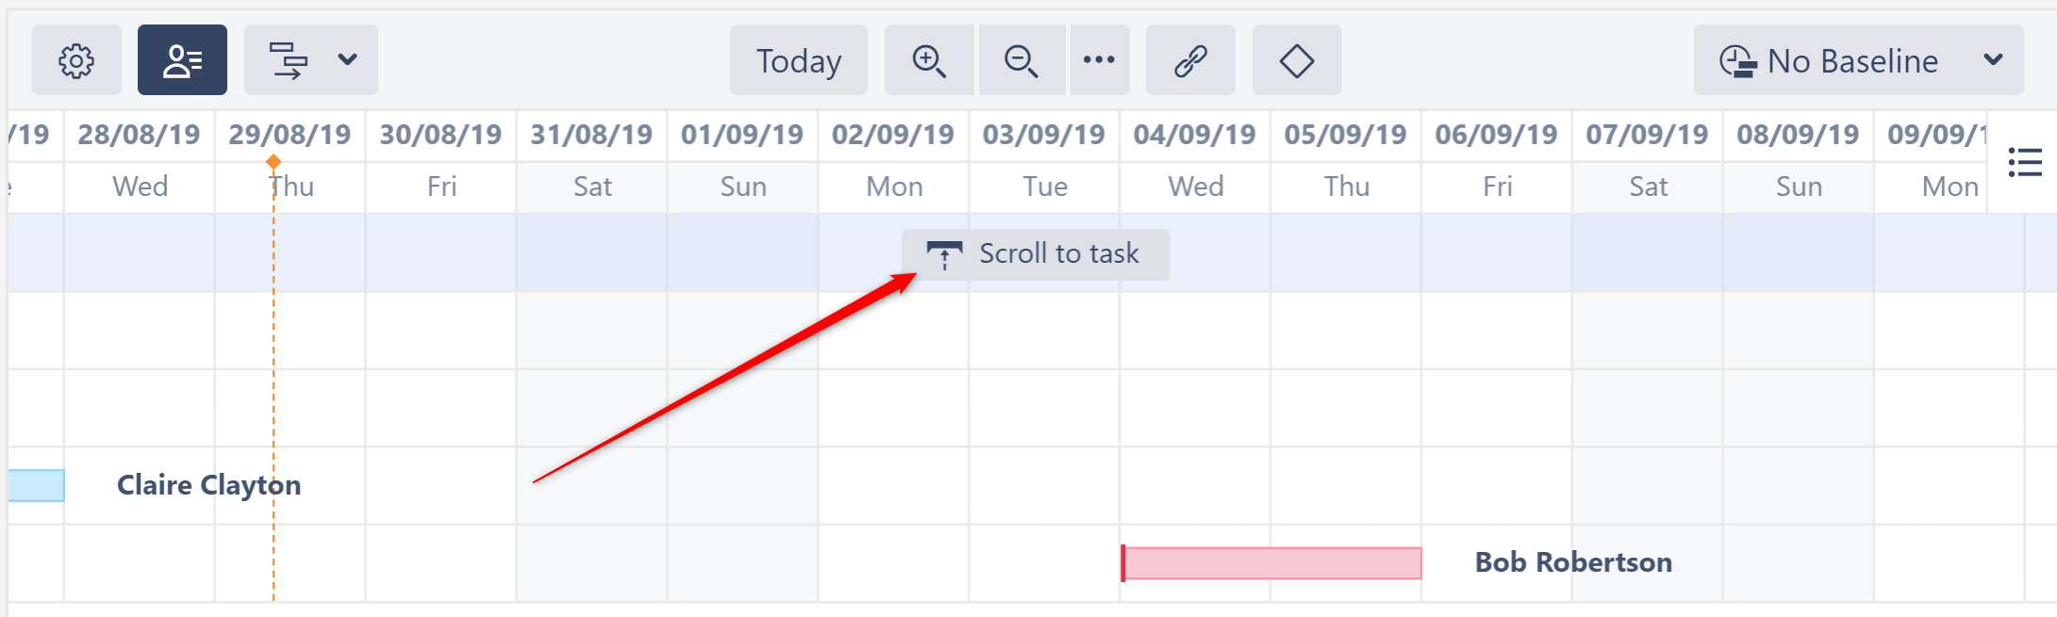Click the orange marker above 29/08/19
Image resolution: width=2057 pixels, height=617 pixels.
tap(274, 162)
